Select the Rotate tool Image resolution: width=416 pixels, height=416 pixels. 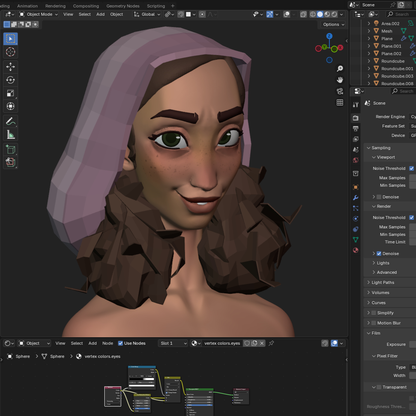click(11, 80)
